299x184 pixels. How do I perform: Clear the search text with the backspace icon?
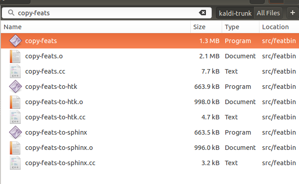[x=202, y=13]
